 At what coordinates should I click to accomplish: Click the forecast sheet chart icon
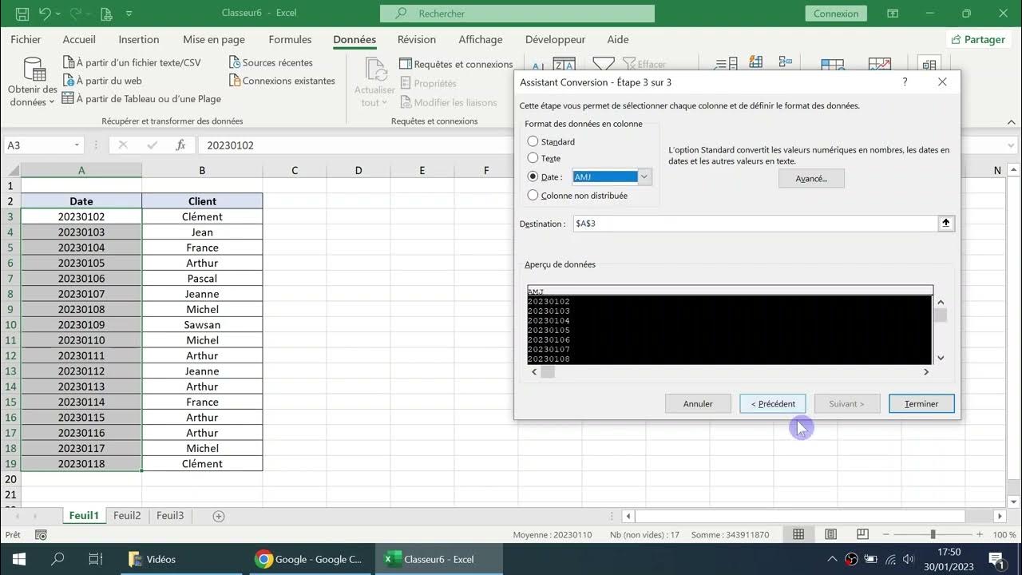(880, 65)
